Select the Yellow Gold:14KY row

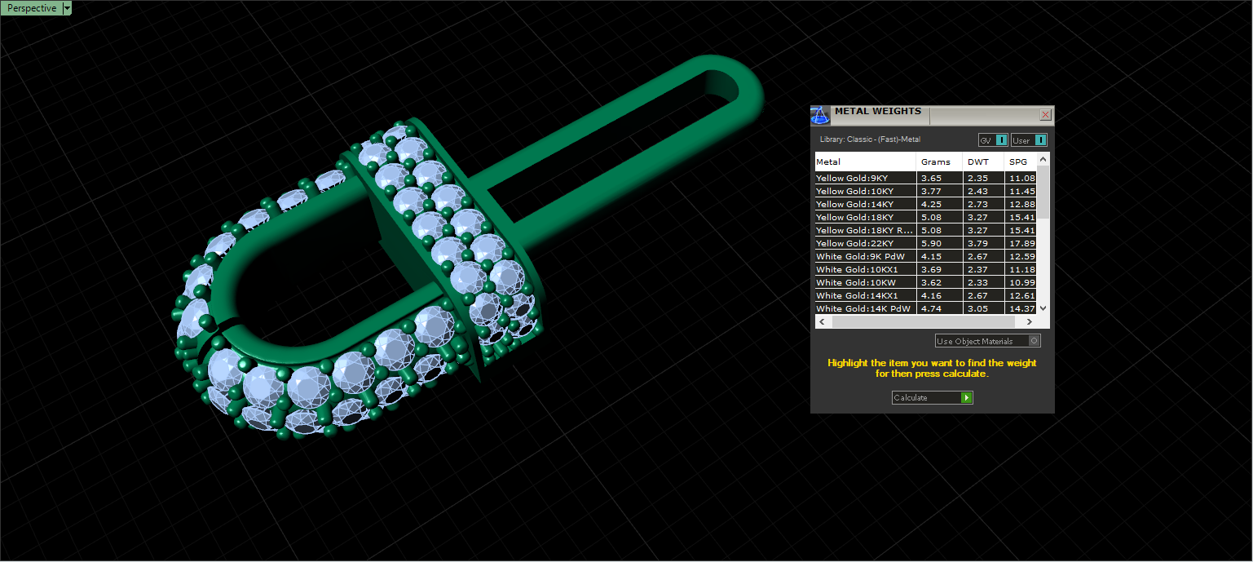[926, 204]
